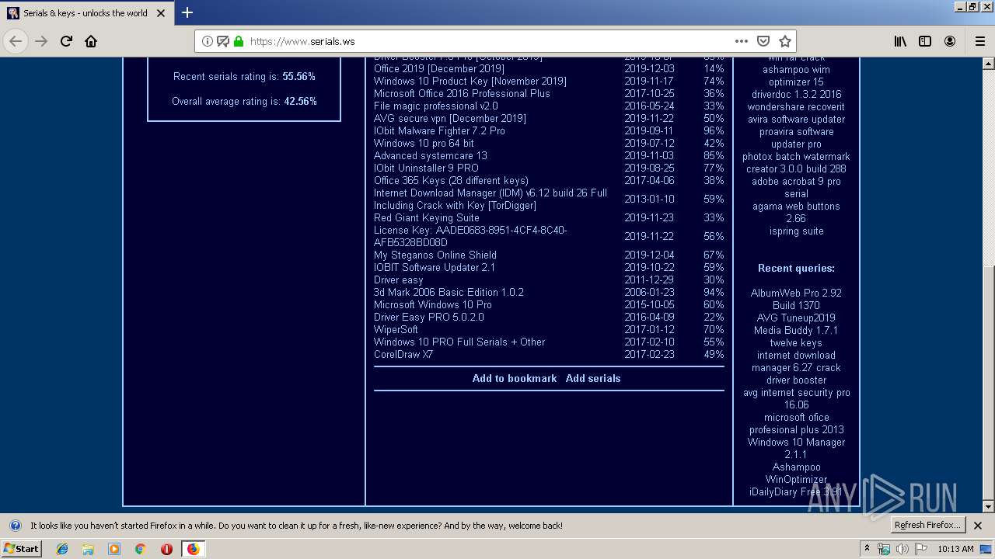Reload the current page
Viewport: 995px width, 559px height.
[x=66, y=41]
